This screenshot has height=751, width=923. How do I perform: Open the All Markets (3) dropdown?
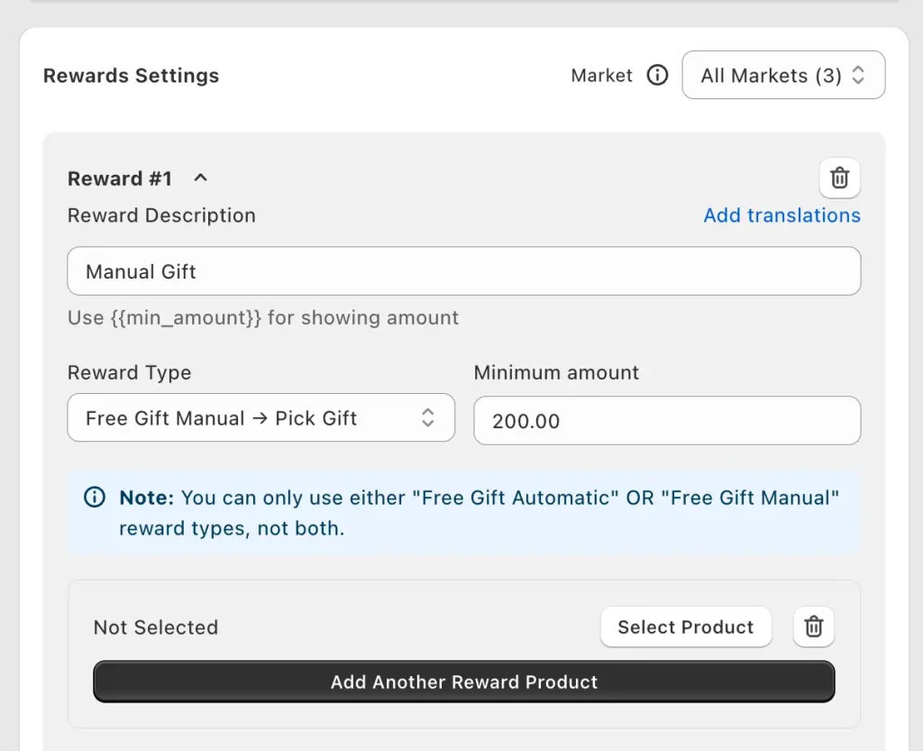[782, 75]
